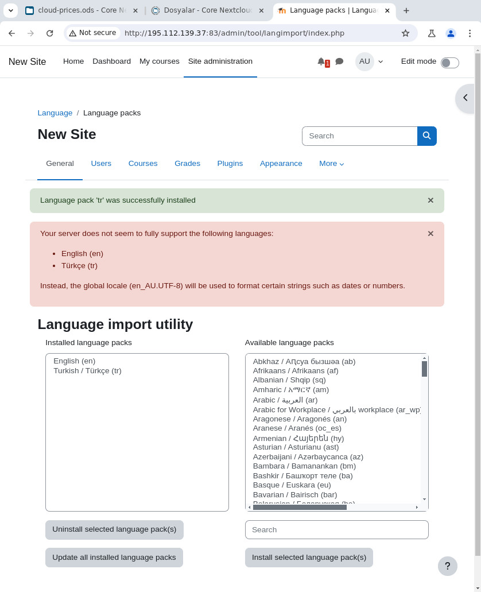
Task: Open the user menu chevron beside AU
Action: 380,61
